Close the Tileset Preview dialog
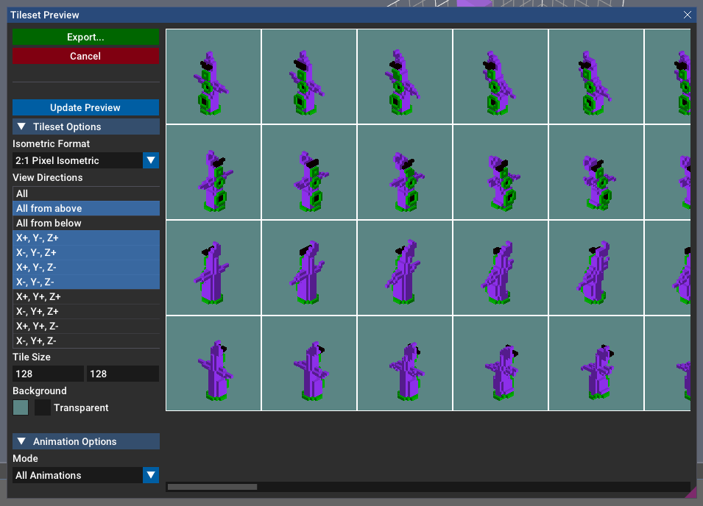 click(688, 15)
